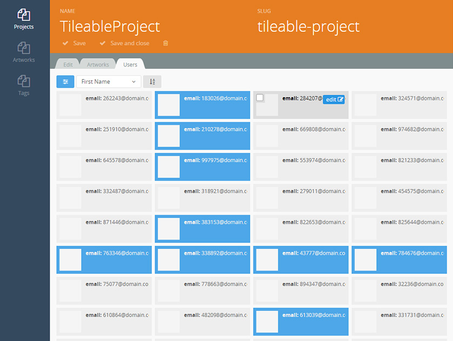
Task: Click edit button on user 284207 tile
Action: point(334,100)
